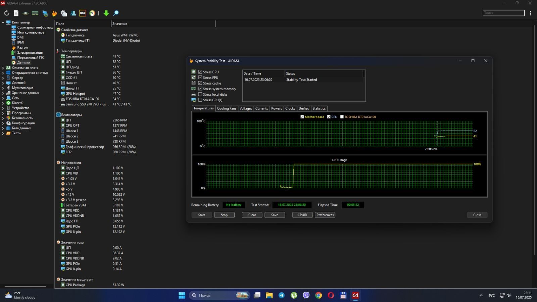Open the Report document icon
The height and width of the screenshot is (302, 537).
16,13
